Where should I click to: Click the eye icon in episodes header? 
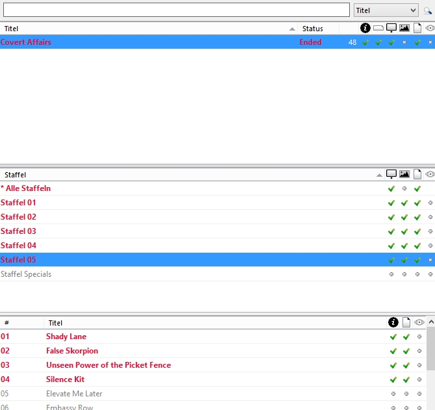point(419,322)
